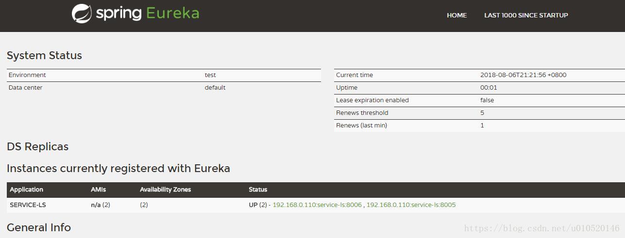The height and width of the screenshot is (238, 625).
Task: Select the lease expiration value 'false'
Action: point(487,100)
